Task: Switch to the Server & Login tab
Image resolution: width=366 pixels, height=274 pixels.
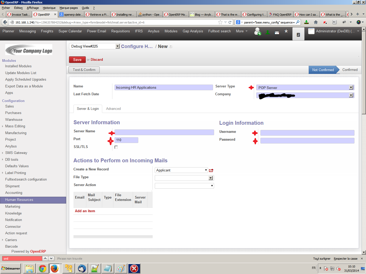Action: 88,109
